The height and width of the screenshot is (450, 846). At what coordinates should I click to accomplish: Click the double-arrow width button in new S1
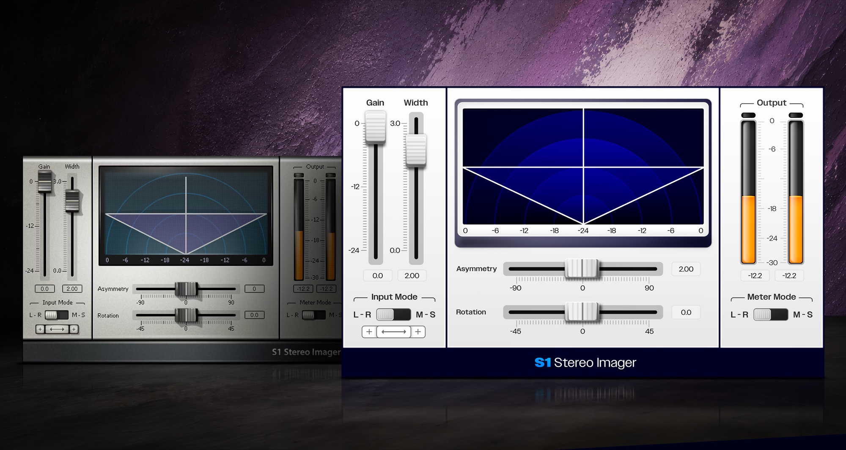pos(394,332)
